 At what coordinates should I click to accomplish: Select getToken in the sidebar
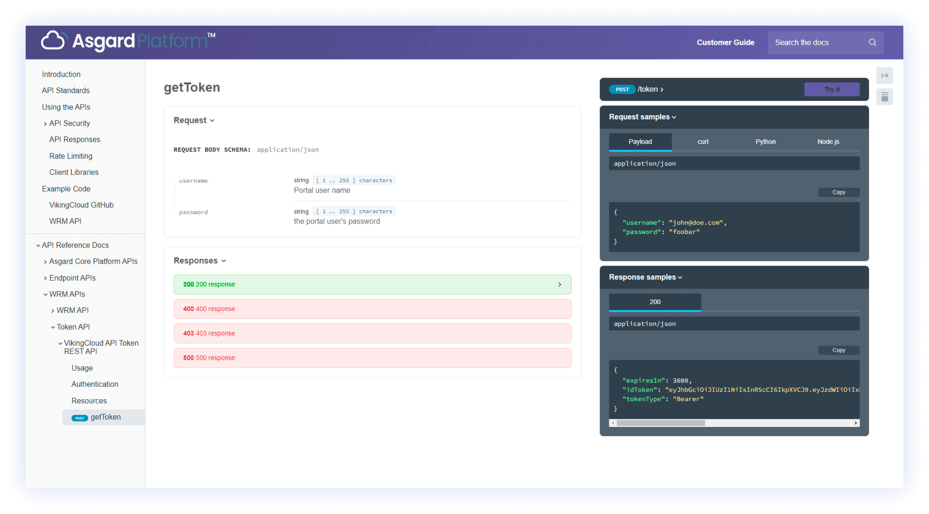(103, 417)
